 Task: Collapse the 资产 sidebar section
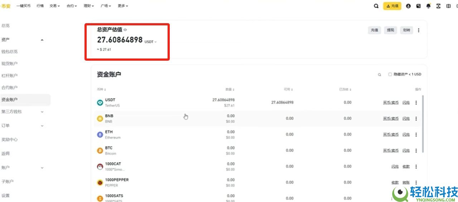42,40
